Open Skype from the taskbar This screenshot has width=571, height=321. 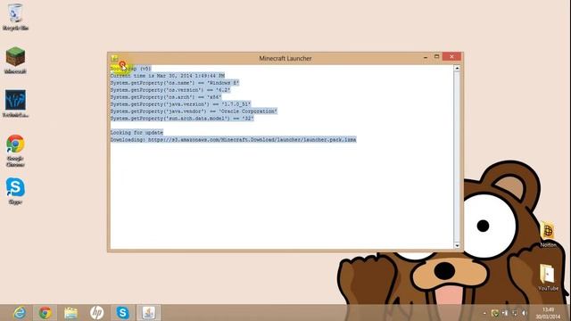tap(122, 313)
